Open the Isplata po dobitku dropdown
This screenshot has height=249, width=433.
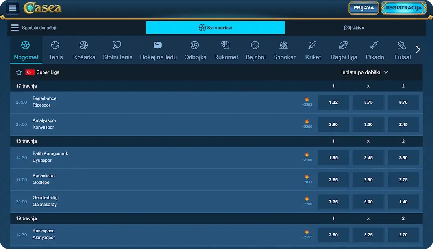pyautogui.click(x=365, y=72)
